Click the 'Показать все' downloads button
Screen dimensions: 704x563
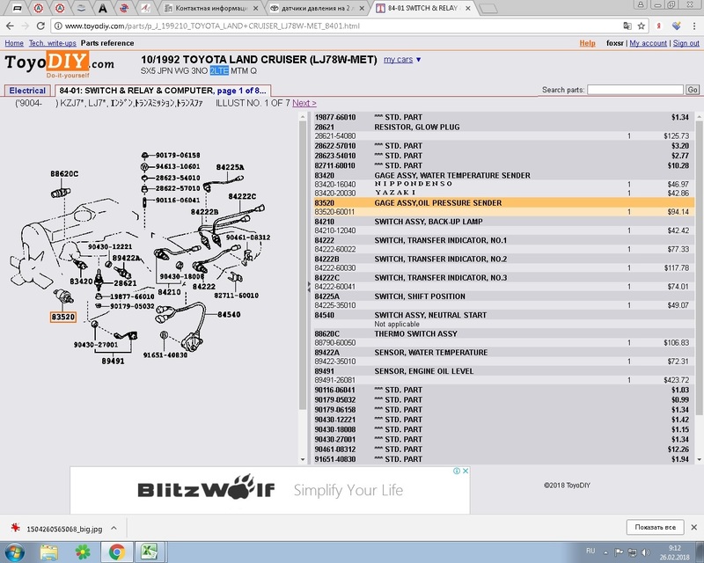pyautogui.click(x=655, y=527)
